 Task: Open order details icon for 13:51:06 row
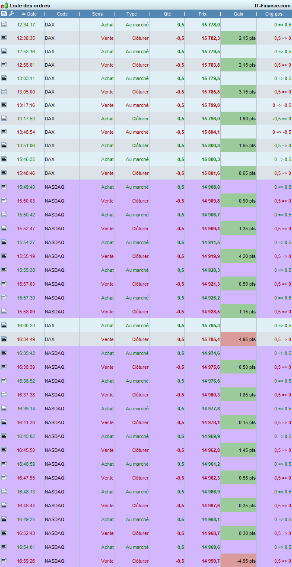click(4, 145)
